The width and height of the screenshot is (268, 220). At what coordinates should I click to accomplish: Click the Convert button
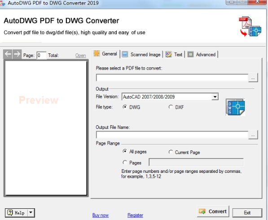(x=213, y=211)
